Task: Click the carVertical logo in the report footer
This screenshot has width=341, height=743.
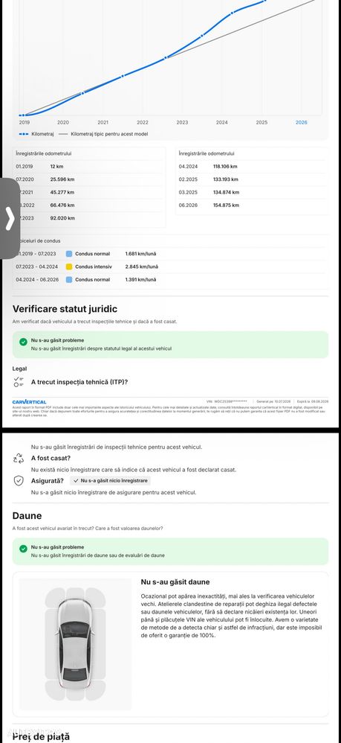Action: [29, 402]
